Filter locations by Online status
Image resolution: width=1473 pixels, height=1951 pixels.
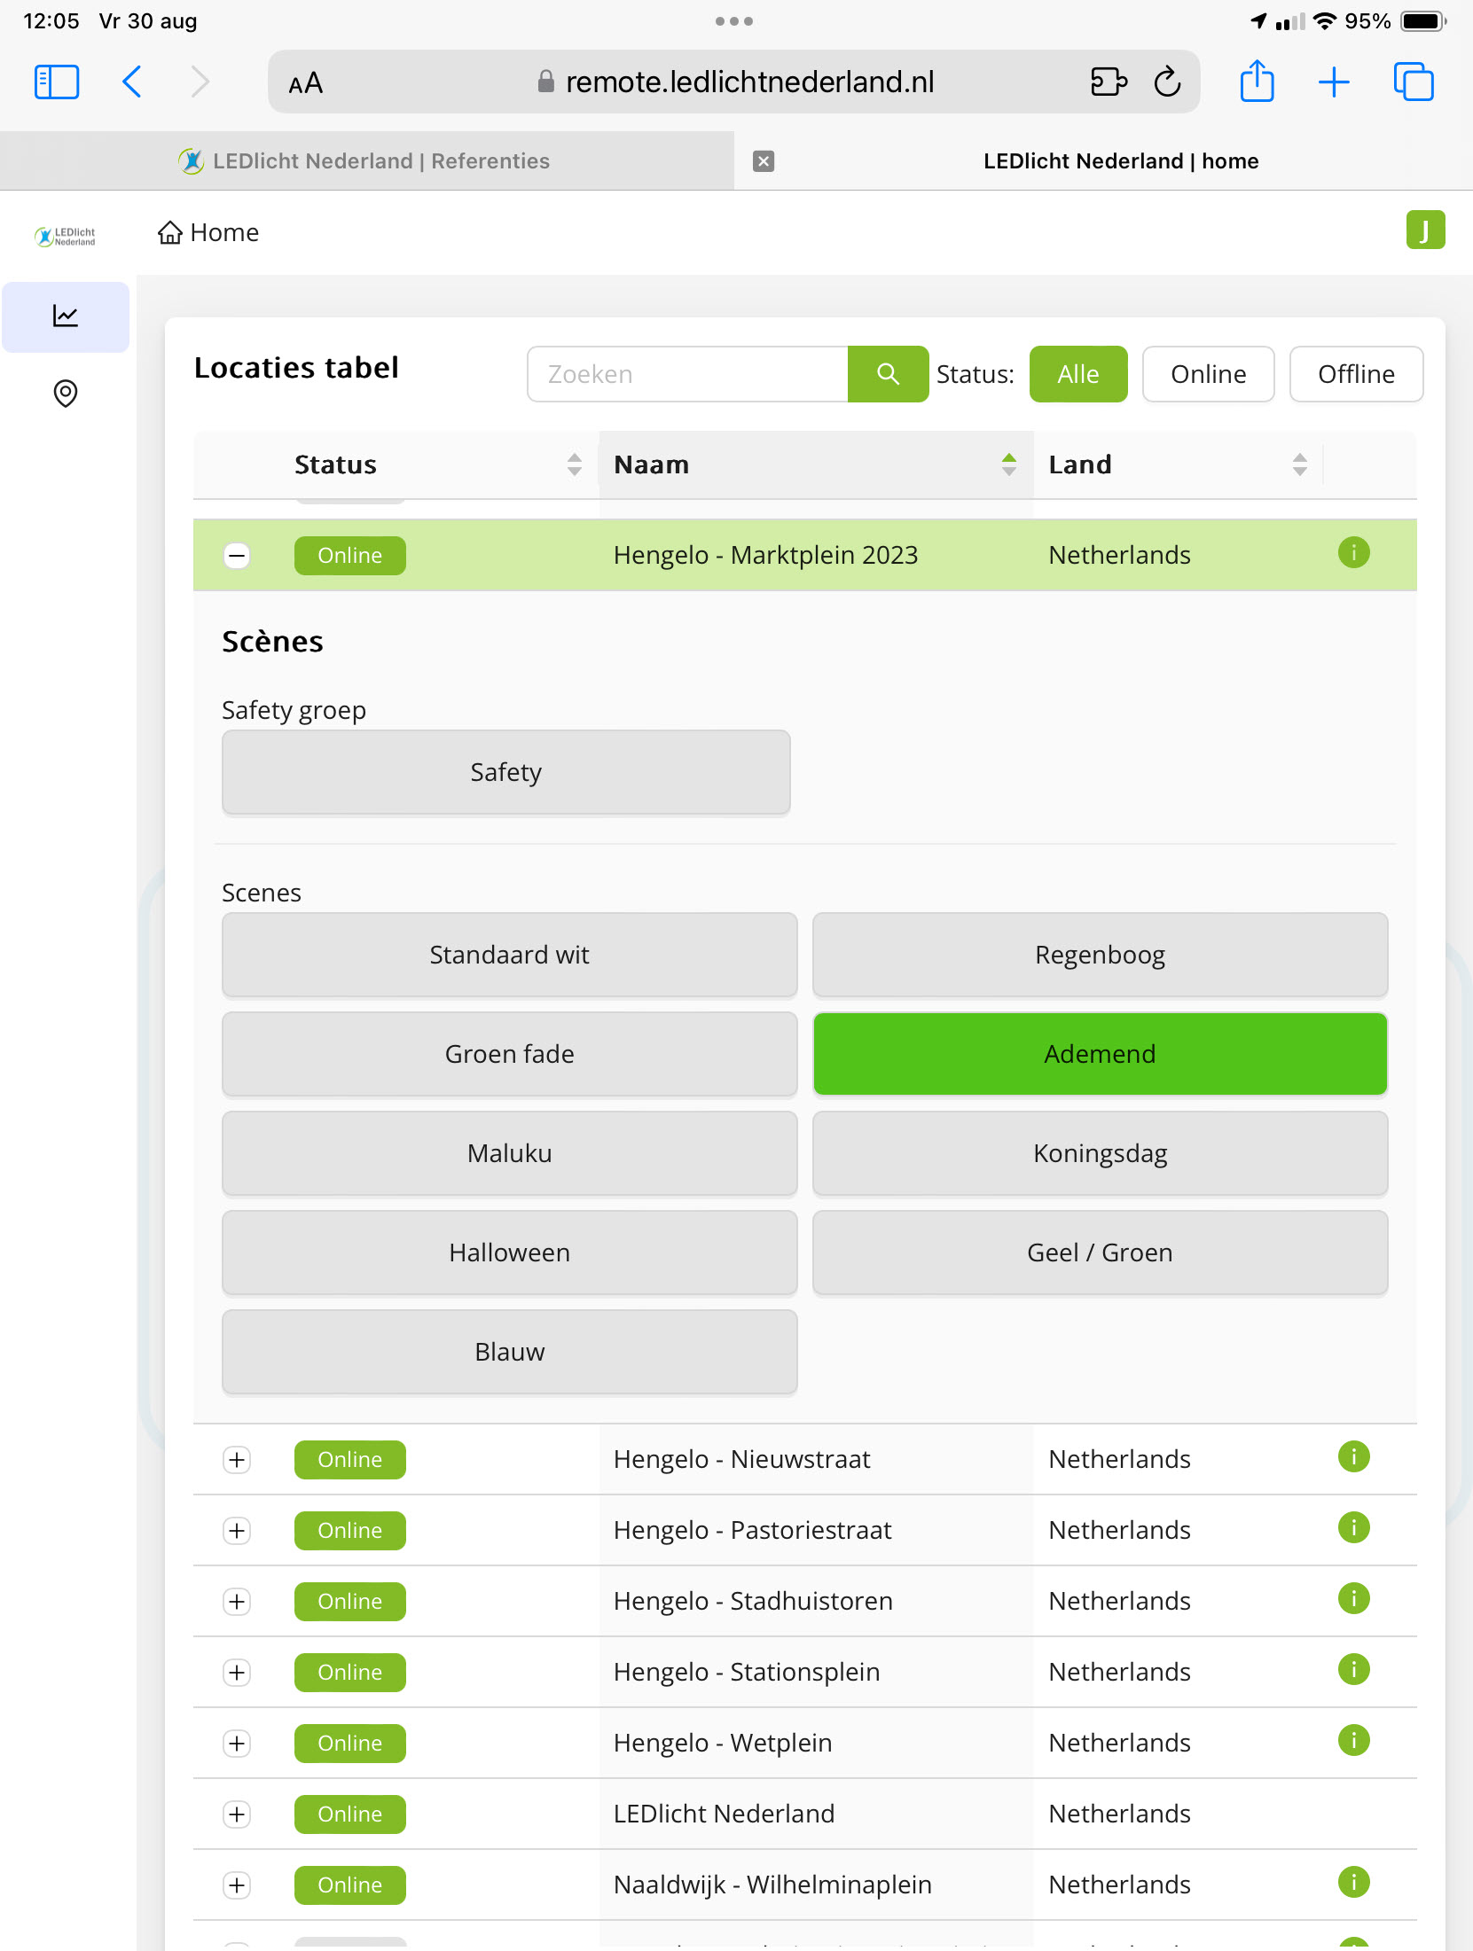click(x=1208, y=374)
